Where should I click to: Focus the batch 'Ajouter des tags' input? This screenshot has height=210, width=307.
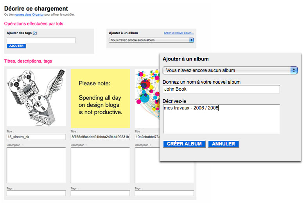point(41,41)
